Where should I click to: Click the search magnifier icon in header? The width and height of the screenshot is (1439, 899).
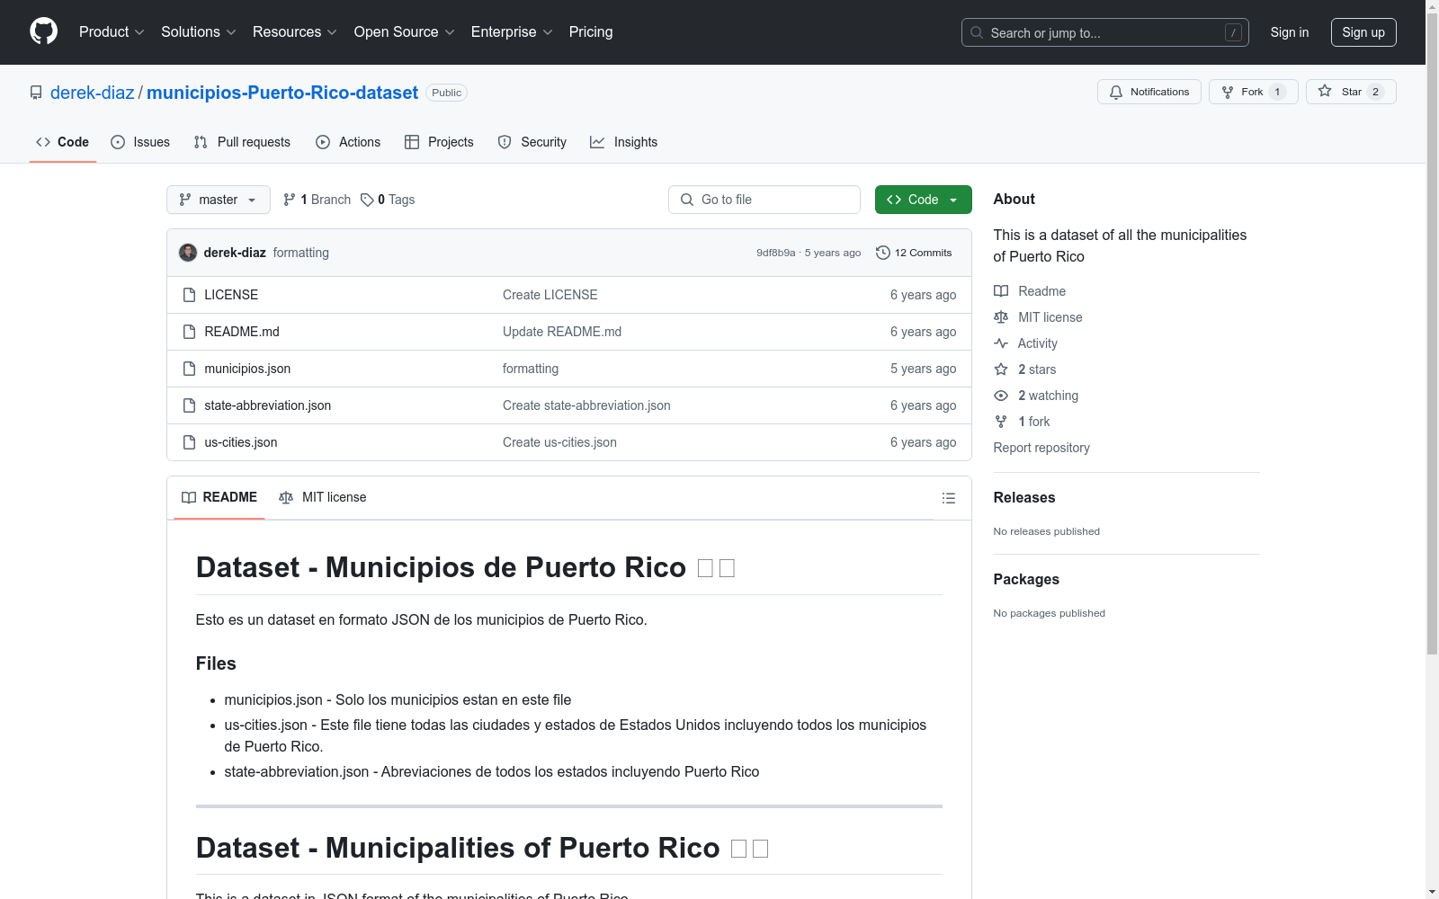click(977, 32)
